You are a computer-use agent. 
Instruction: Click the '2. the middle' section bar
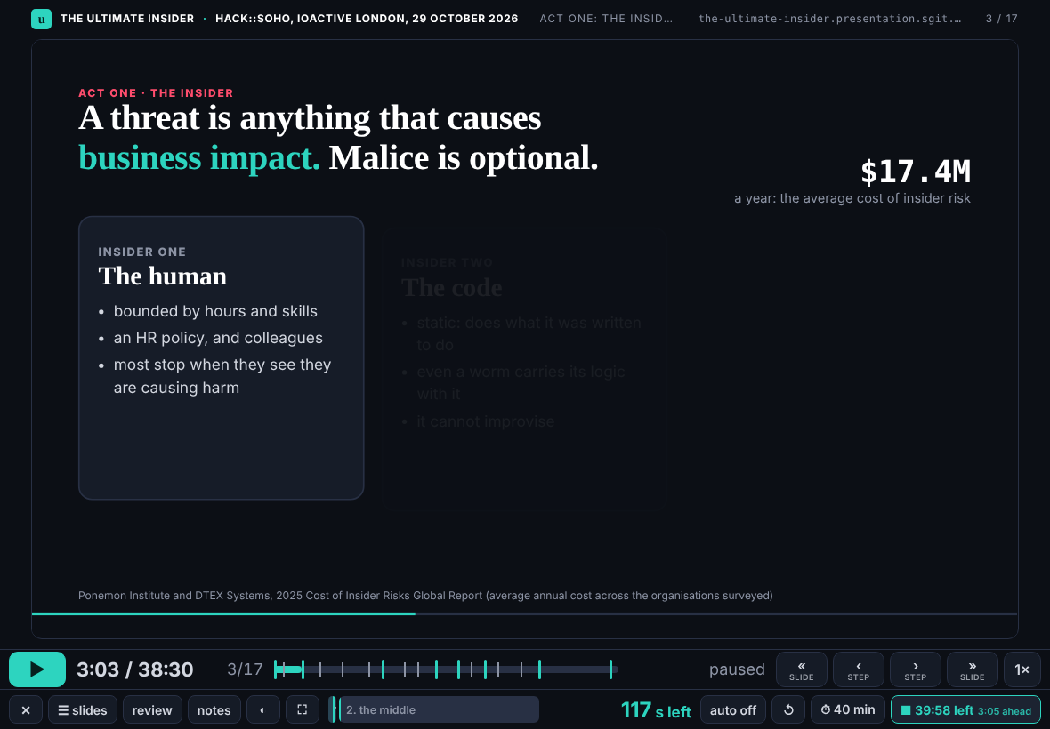pyautogui.click(x=439, y=709)
